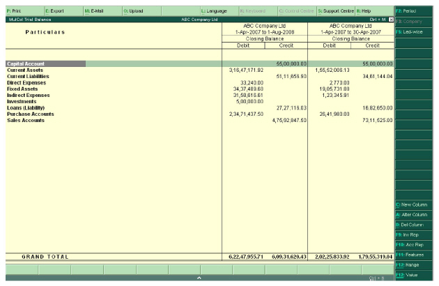Select the Fixed Assets row
This screenshot has height=286, width=439.
point(199,89)
